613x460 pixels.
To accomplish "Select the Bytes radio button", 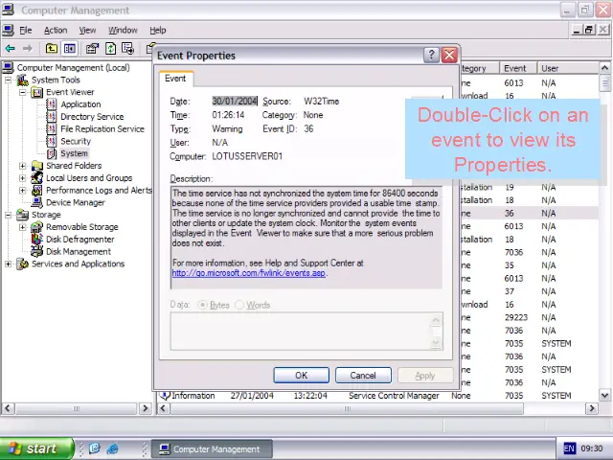I will (x=202, y=305).
